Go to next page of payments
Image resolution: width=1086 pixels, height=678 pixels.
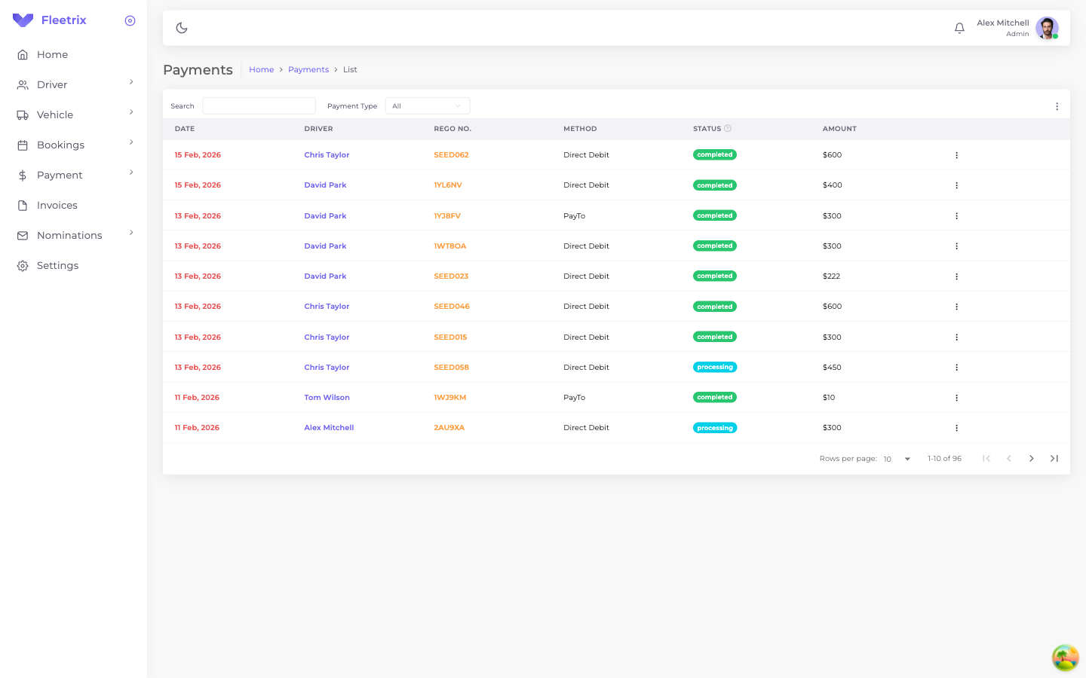pos(1032,458)
